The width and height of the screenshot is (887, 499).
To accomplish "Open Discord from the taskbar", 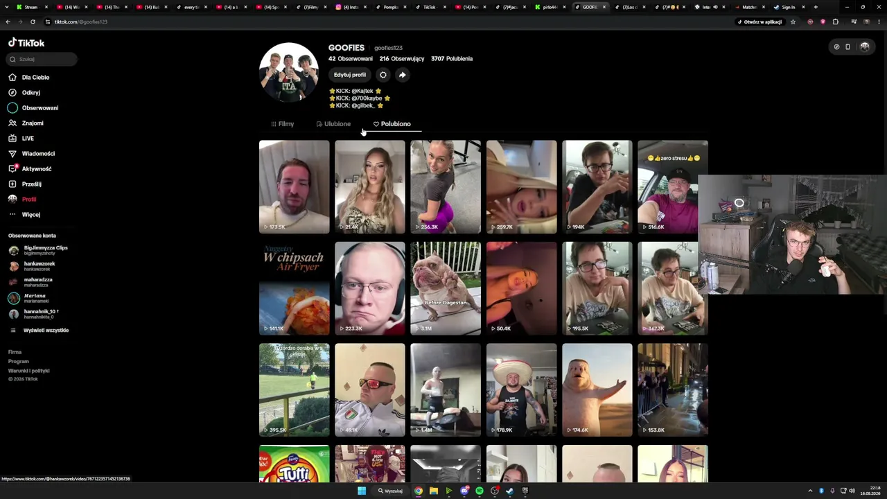I will pyautogui.click(x=464, y=491).
